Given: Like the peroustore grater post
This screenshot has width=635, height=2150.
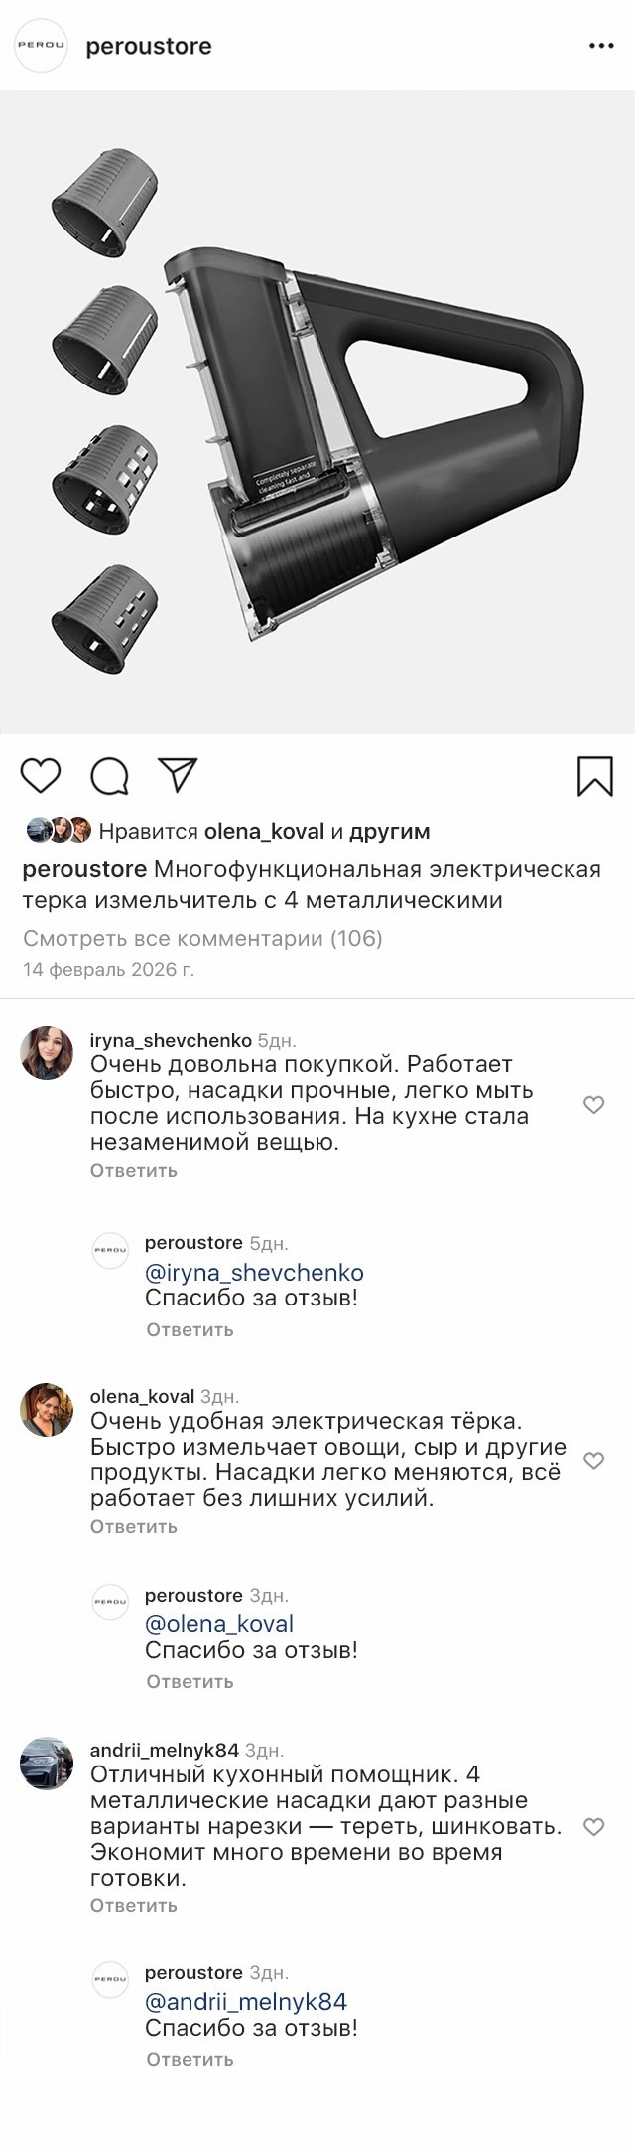Looking at the screenshot, I should click(x=41, y=775).
